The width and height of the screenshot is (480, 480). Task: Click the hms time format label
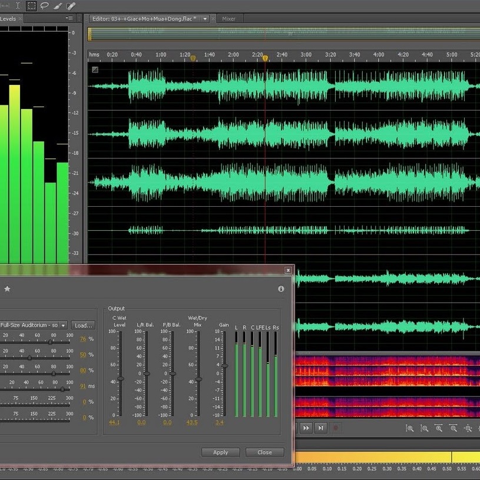pos(94,55)
